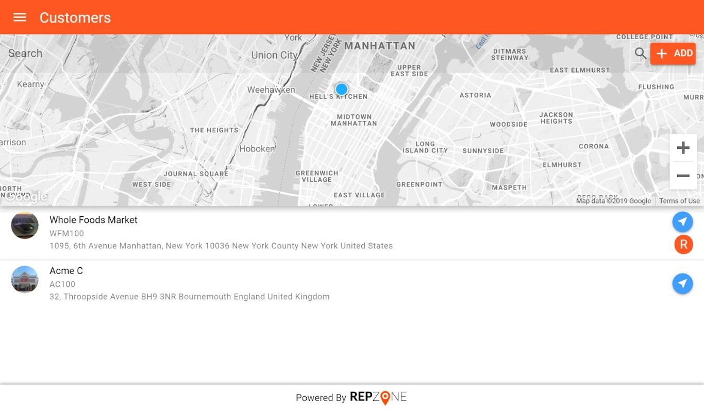Viewport: 704px width, 412px height.
Task: Add a new customer with ADD button
Action: (673, 54)
